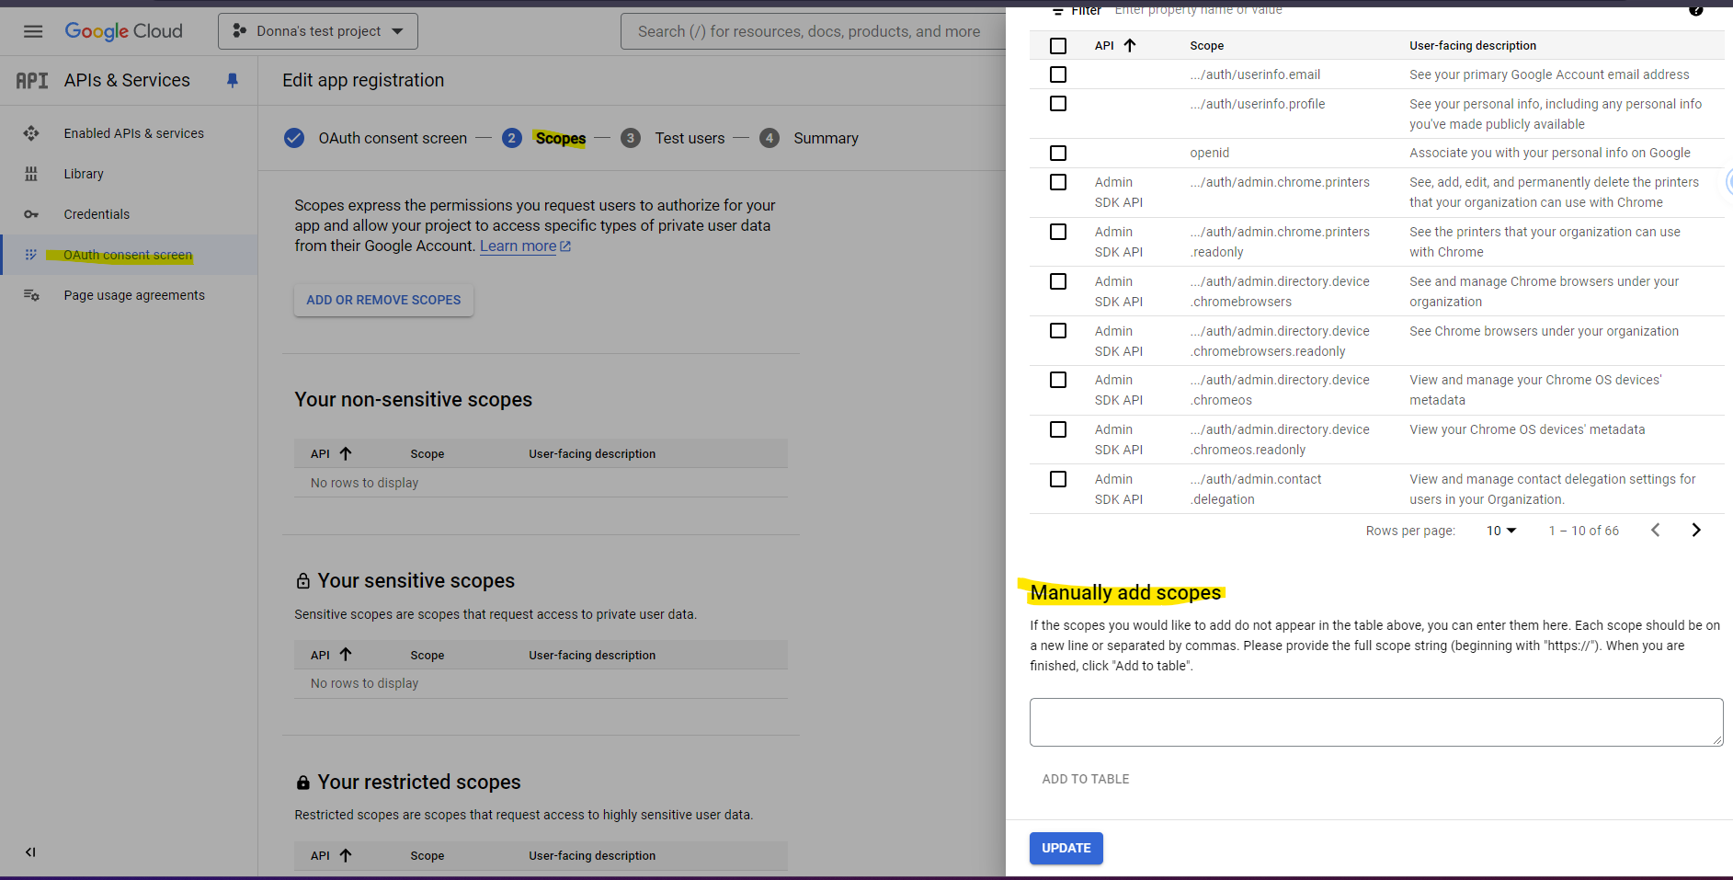Focus the manually add scopes text box

1376,722
